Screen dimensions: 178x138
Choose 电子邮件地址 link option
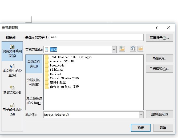(x=12, y=109)
